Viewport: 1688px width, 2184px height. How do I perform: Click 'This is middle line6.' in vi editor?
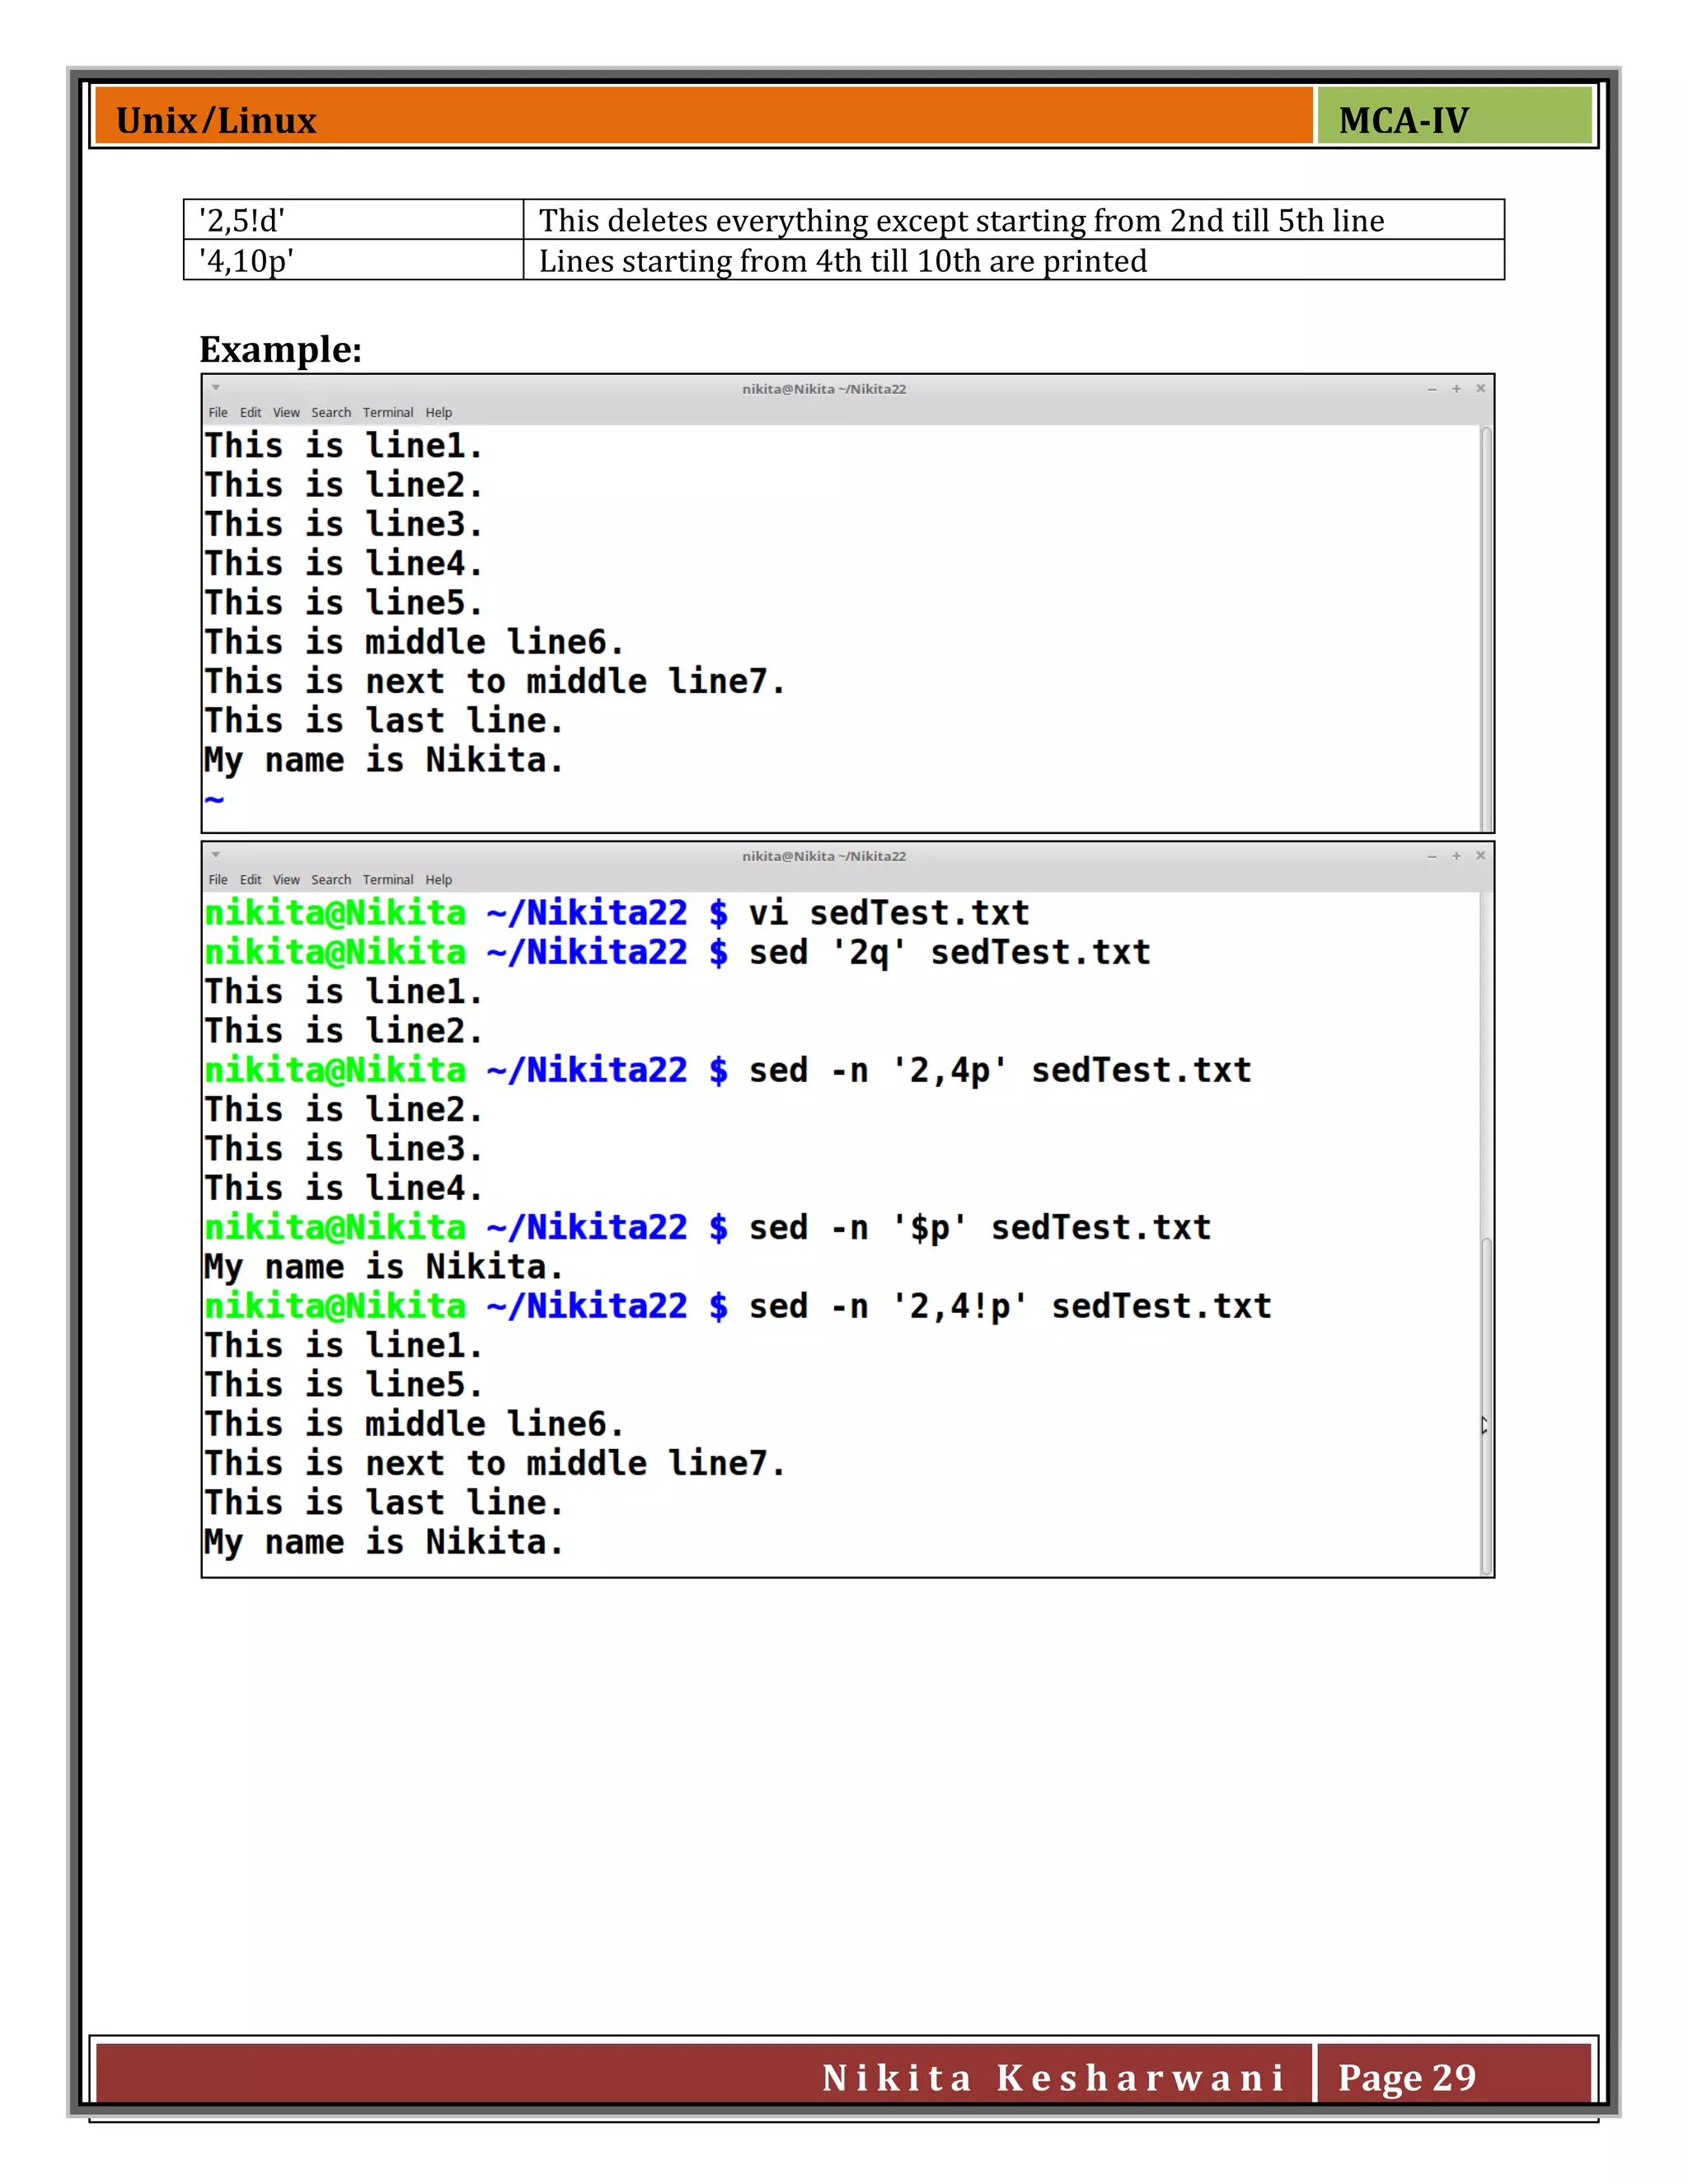pyautogui.click(x=414, y=642)
